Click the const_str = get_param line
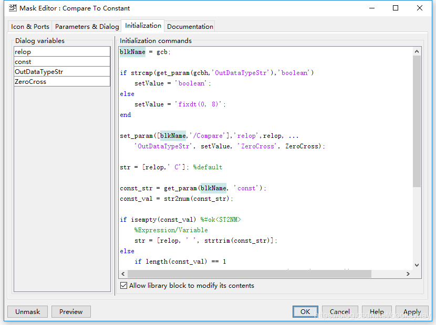Screen dimensions: 436x325 (x=193, y=188)
